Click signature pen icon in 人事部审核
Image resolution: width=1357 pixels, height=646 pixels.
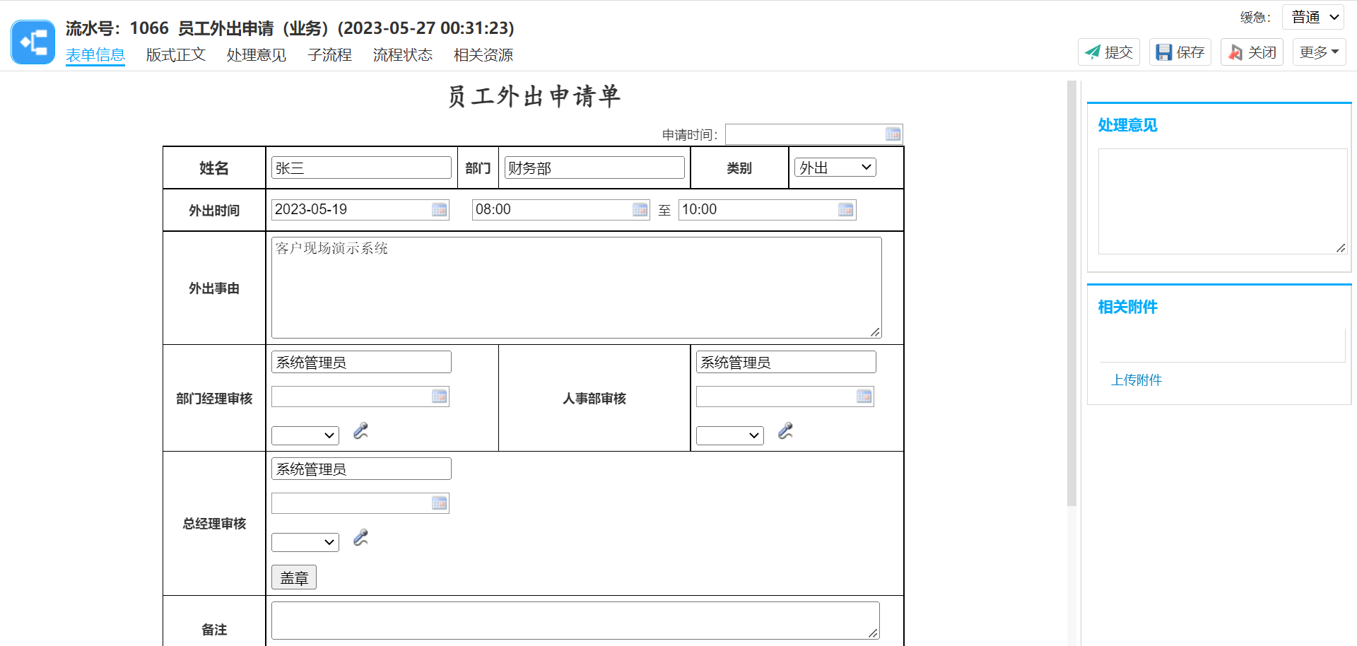786,431
